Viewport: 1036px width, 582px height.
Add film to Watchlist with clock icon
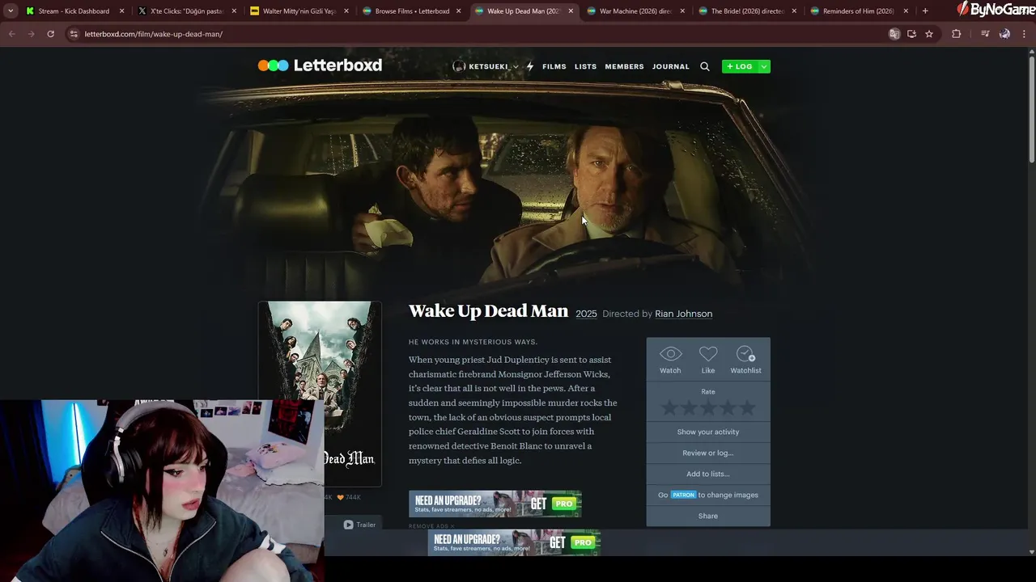point(745,360)
